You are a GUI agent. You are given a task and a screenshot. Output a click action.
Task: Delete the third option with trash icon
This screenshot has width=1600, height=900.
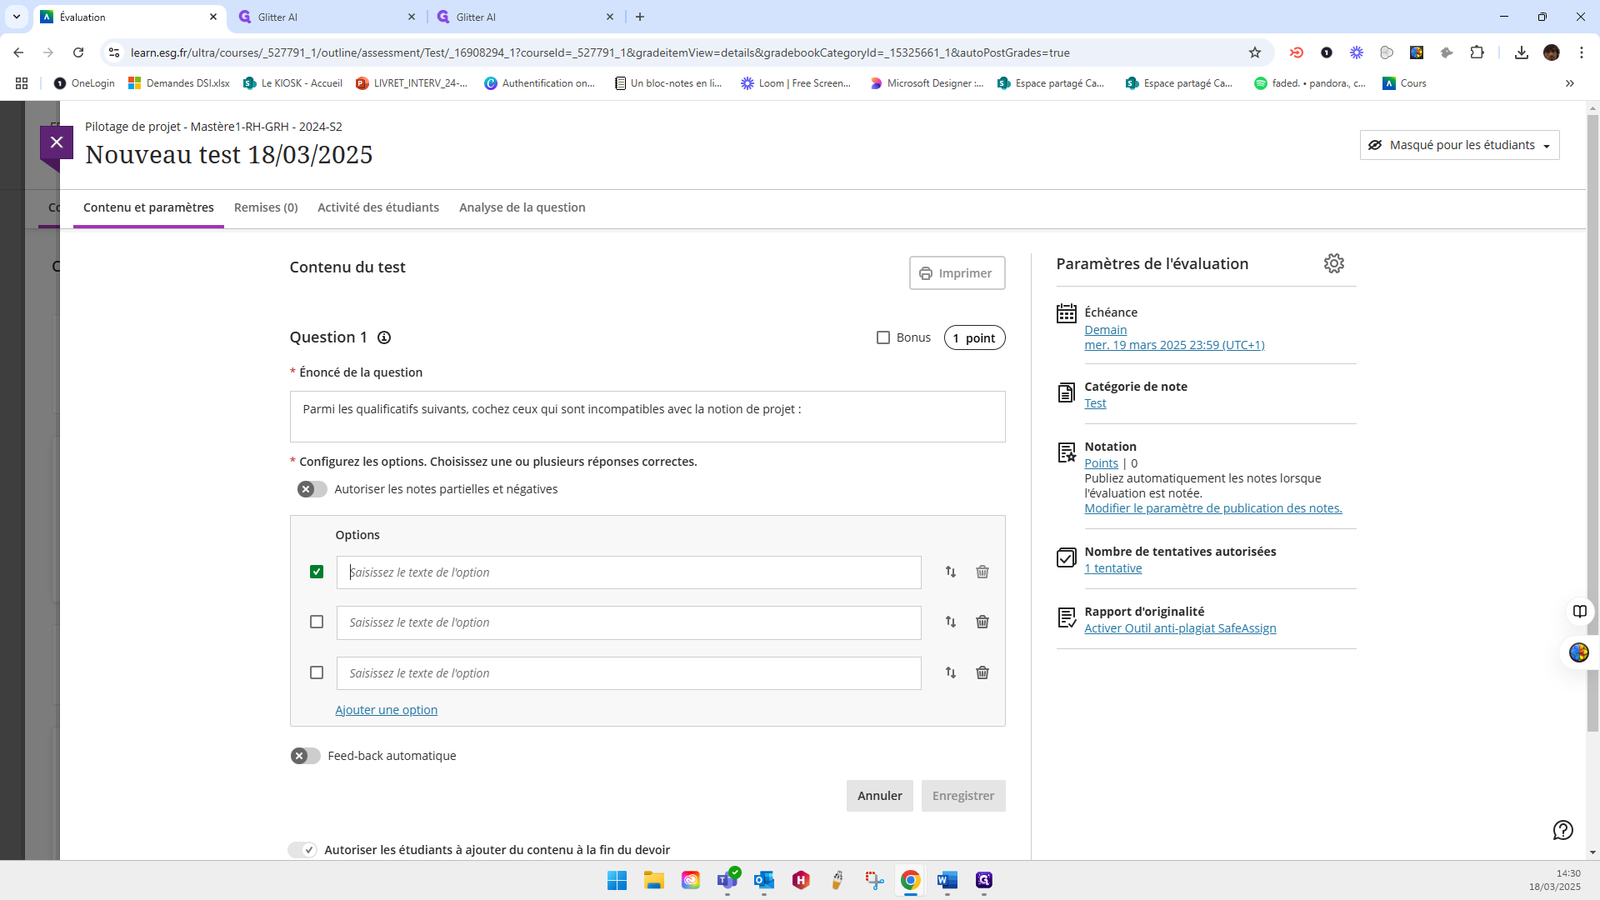coord(982,672)
